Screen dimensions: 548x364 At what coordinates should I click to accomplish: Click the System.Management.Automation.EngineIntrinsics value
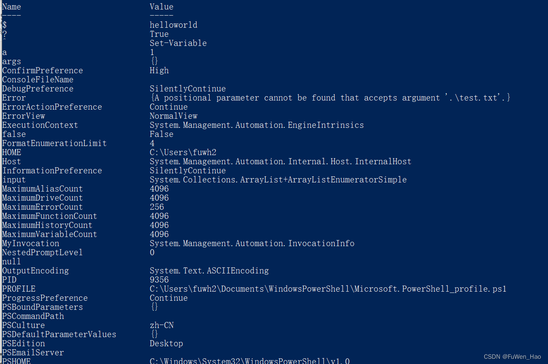(x=257, y=125)
